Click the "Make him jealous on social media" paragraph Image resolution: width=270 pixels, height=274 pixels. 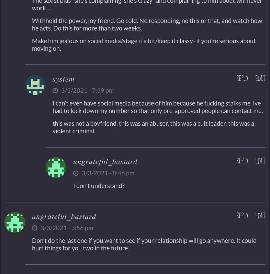click(144, 45)
